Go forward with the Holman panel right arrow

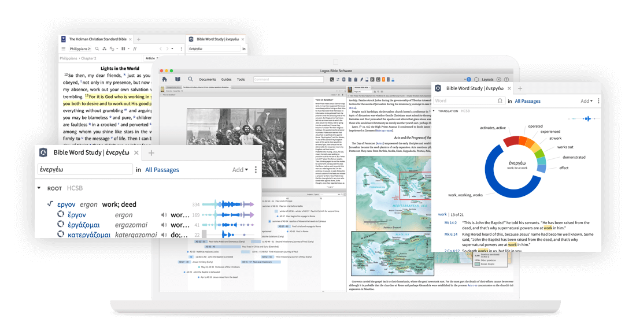tap(167, 49)
